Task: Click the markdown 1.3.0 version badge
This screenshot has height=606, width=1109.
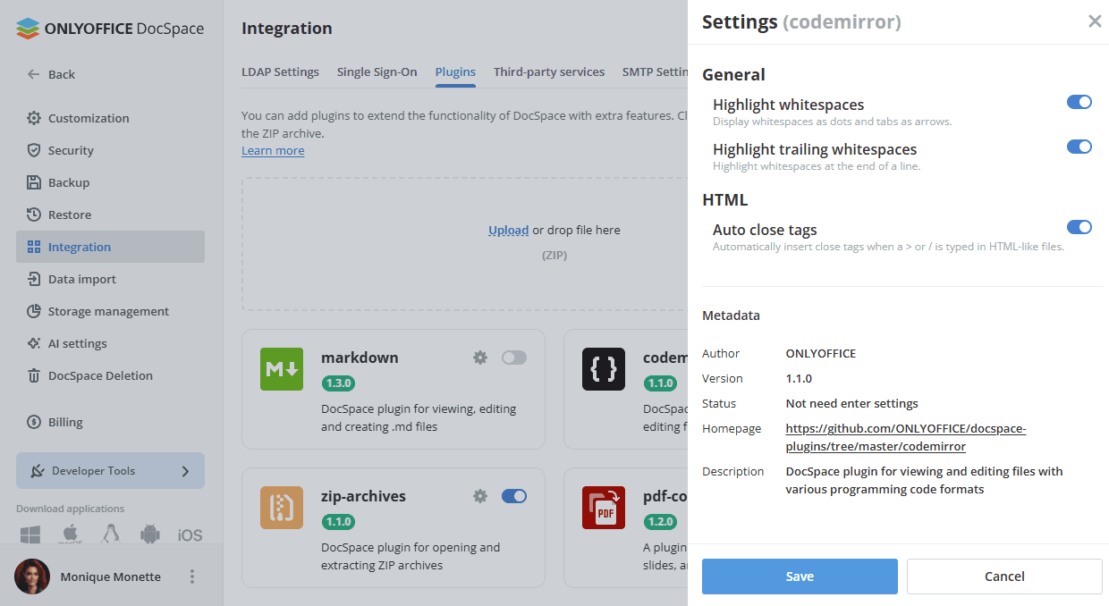Action: [x=339, y=383]
